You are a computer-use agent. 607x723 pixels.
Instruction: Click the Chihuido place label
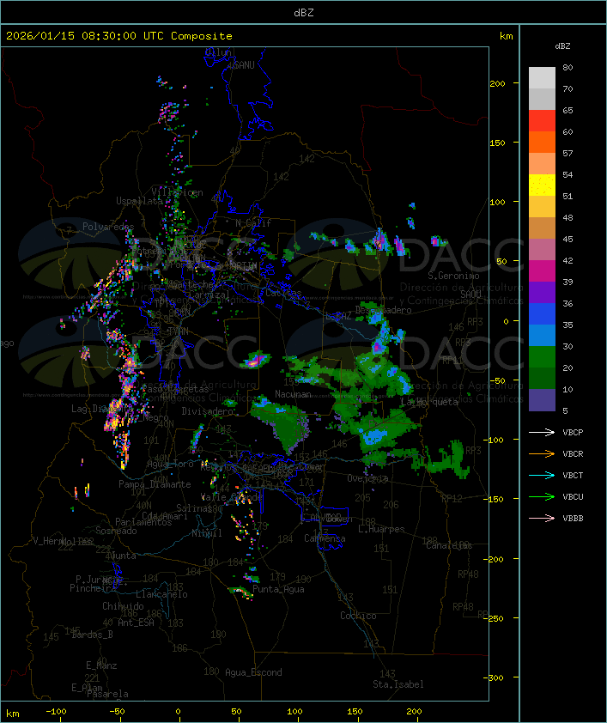click(x=123, y=606)
